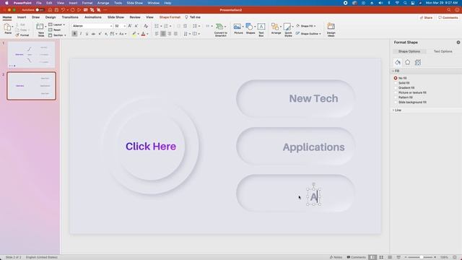Select slide 1 thumbnail
Viewport: 462px width, 260px height.
(x=31, y=55)
